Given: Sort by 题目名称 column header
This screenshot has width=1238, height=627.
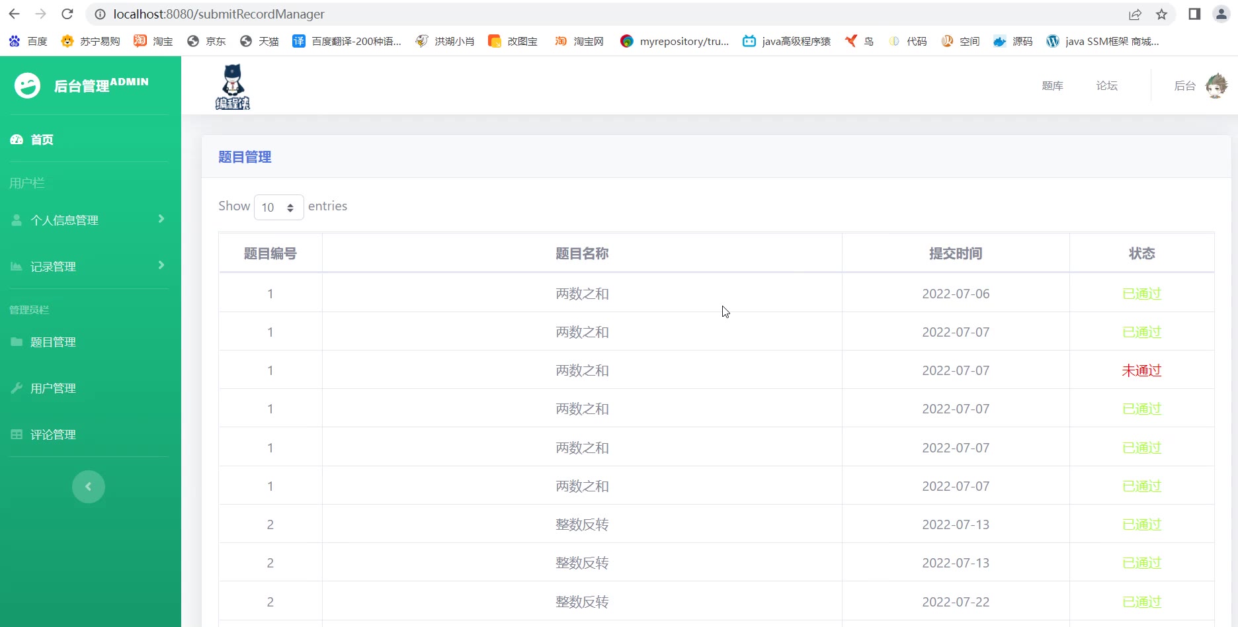Looking at the screenshot, I should [582, 253].
